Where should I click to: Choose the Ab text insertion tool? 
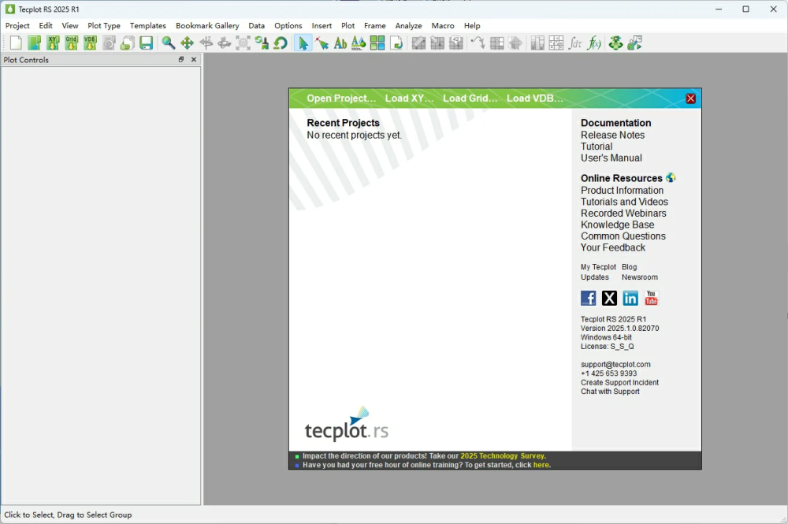pos(340,43)
